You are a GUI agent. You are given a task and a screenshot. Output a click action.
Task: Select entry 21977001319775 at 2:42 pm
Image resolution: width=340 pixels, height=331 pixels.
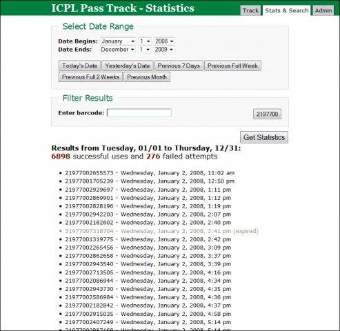point(148,239)
